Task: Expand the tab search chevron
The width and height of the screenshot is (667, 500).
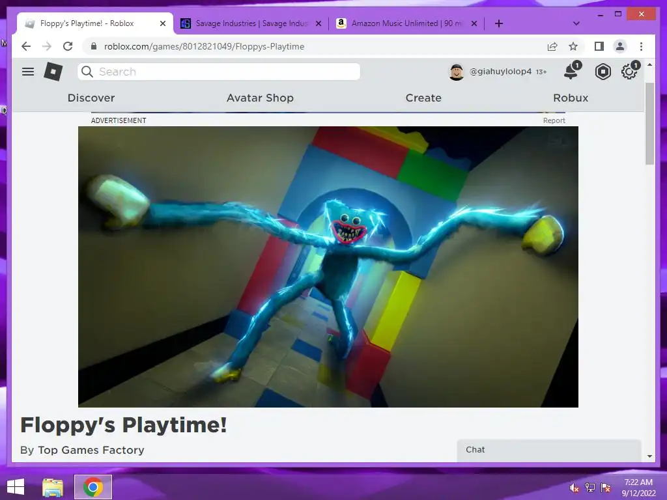Action: click(x=576, y=23)
